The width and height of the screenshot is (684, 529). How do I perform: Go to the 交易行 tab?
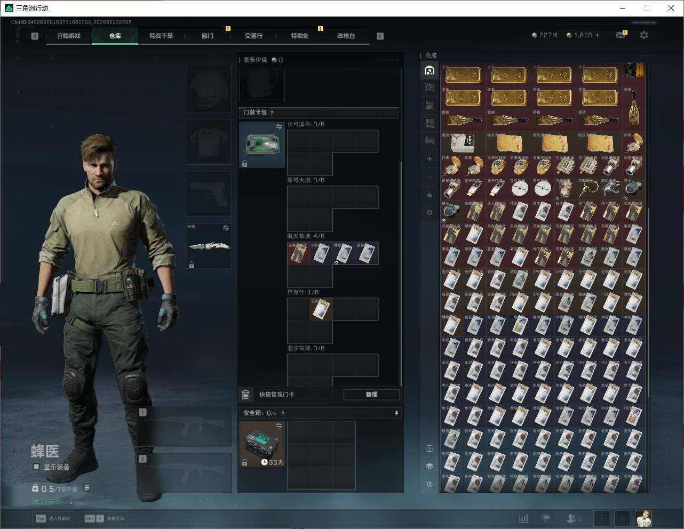(x=253, y=36)
